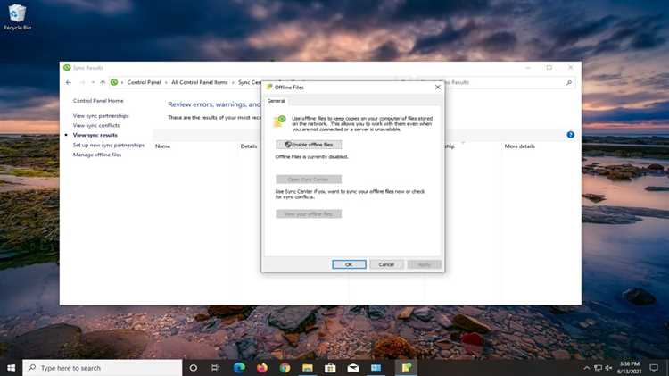Screen dimensions: 669x376
Task: Open View sync conflicts link
Action: (x=96, y=126)
